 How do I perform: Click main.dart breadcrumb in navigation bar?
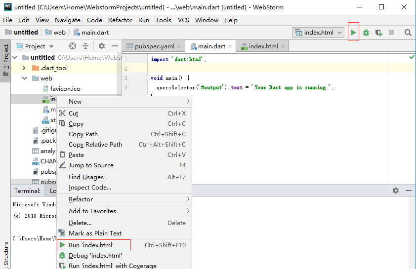click(91, 33)
